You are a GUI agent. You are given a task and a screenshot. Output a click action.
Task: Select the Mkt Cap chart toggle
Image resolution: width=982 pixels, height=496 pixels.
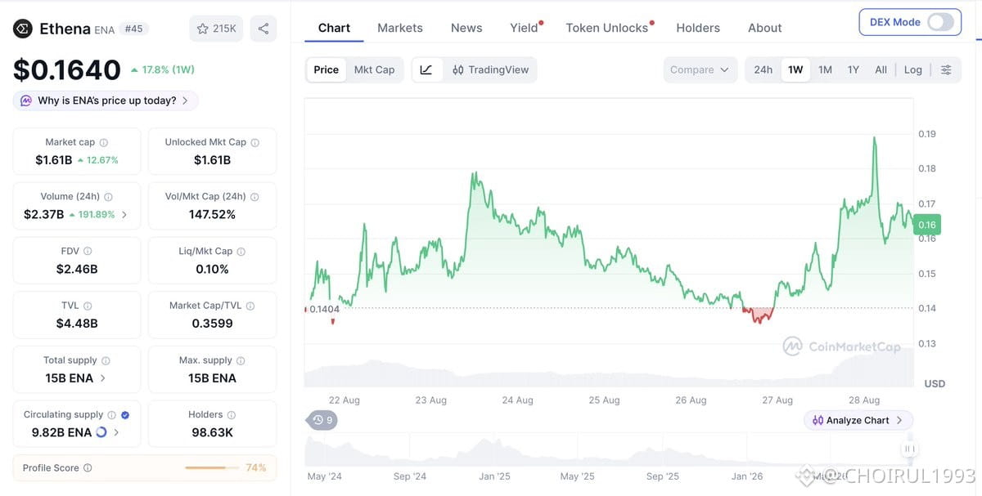click(x=374, y=69)
